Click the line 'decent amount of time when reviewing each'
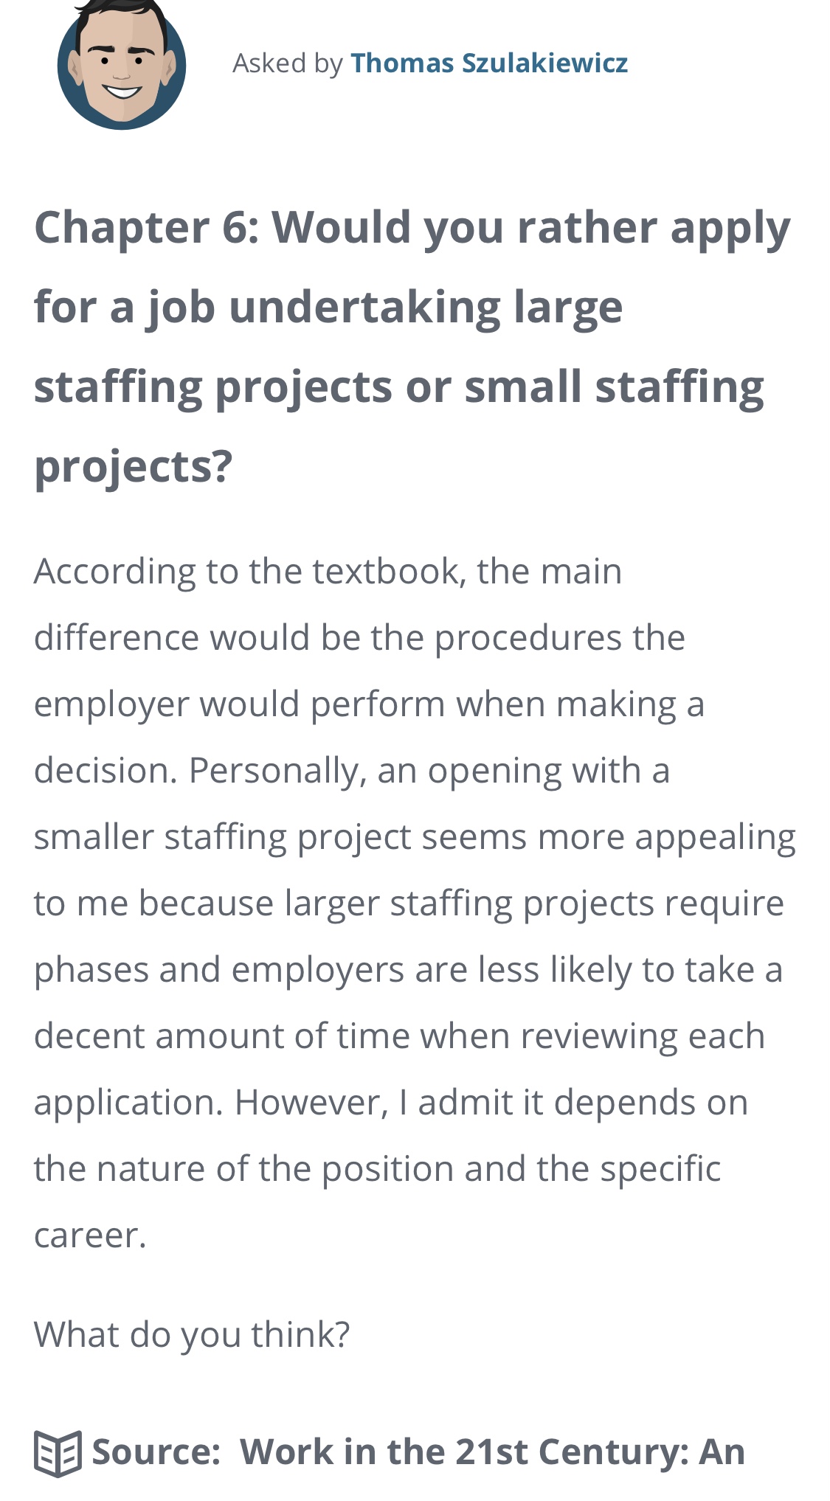 point(399,1036)
